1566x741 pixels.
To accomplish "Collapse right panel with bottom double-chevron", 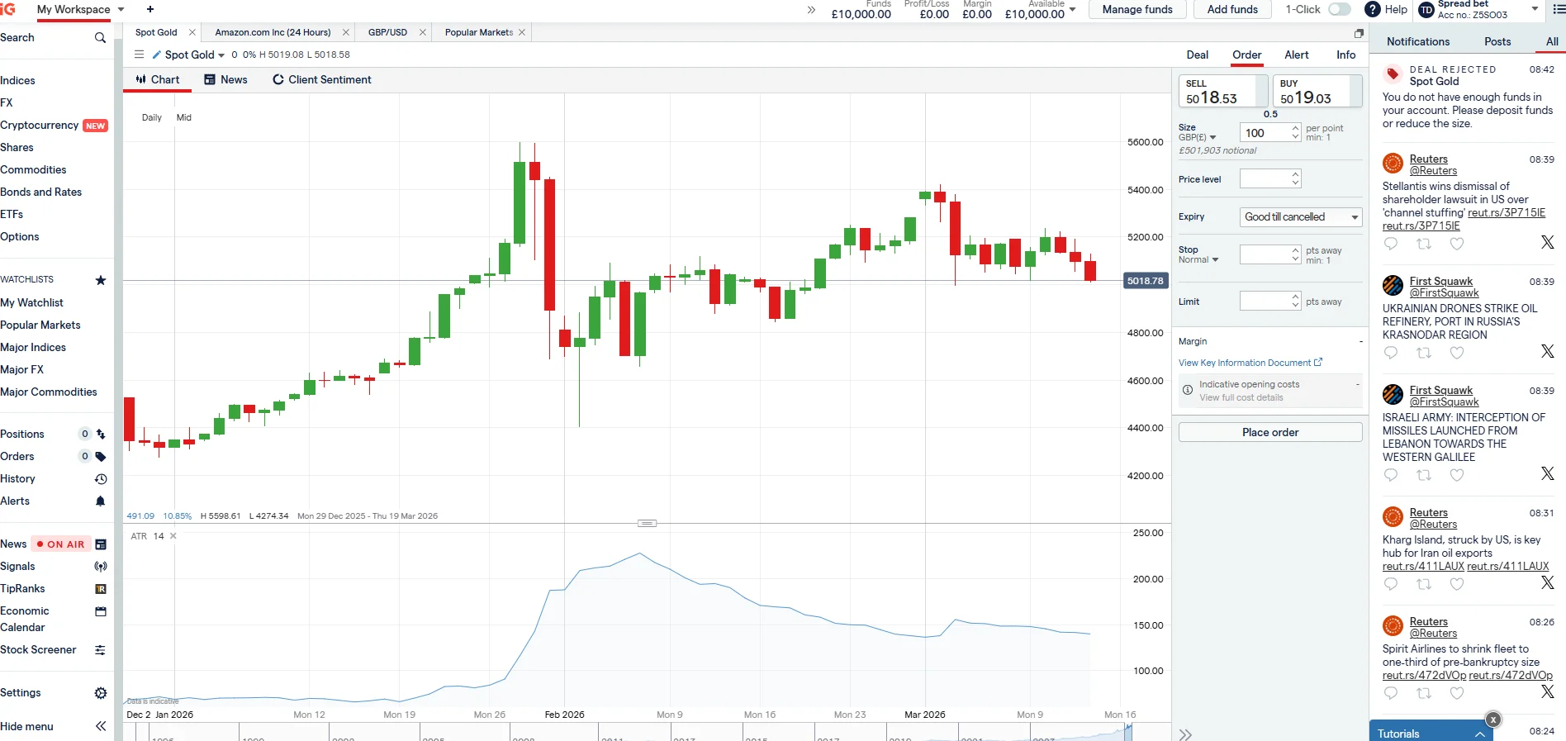I will [x=1186, y=734].
